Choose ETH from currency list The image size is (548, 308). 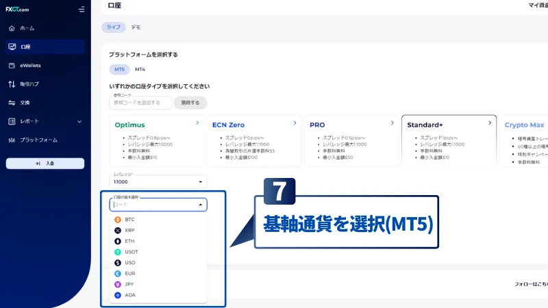pyautogui.click(x=158, y=242)
